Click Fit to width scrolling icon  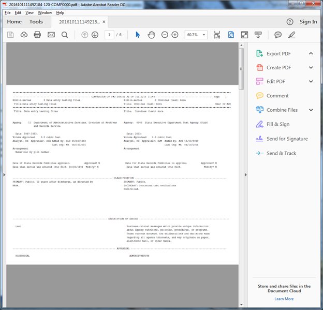click(217, 35)
